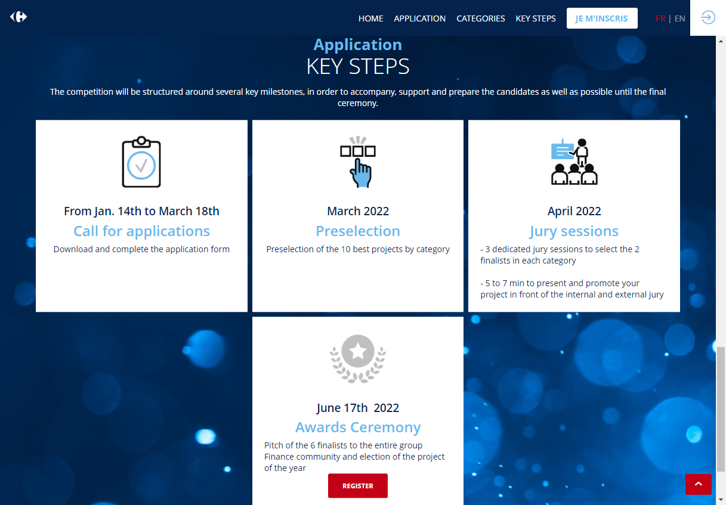Viewport: 726px width, 505px height.
Task: Click the clipboard checkmark icon
Action: [141, 162]
